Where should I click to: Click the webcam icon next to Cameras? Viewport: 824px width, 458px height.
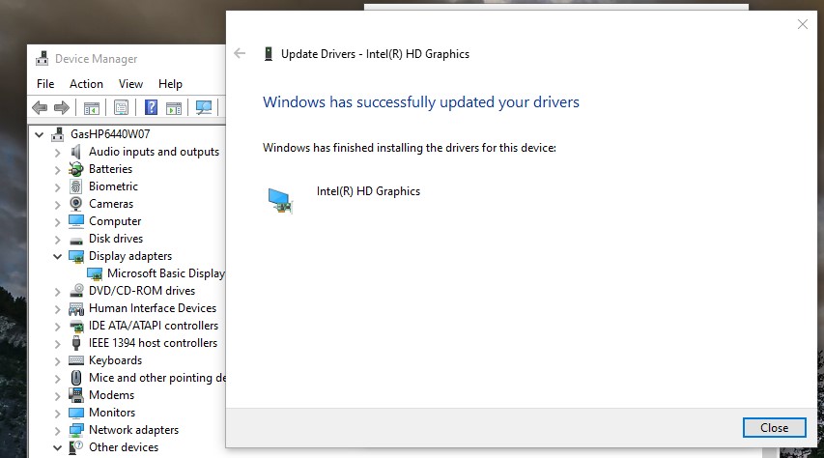tap(76, 204)
